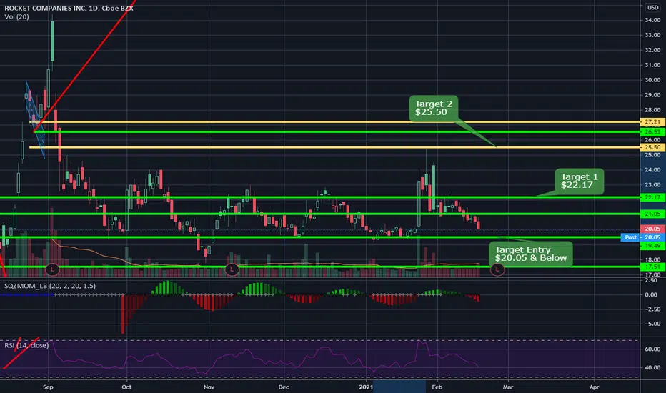Click the 27.21 price label

pyautogui.click(x=652, y=122)
